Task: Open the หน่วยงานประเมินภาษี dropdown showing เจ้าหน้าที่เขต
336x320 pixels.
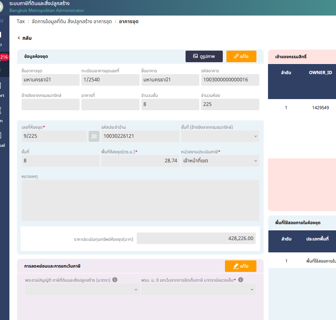Action: click(x=220, y=161)
